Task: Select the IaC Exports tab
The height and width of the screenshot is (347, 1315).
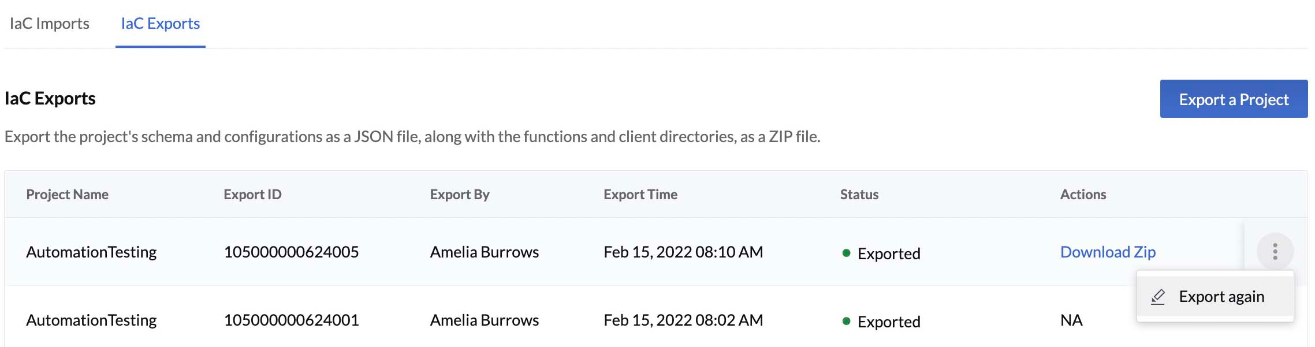Action: (x=161, y=24)
